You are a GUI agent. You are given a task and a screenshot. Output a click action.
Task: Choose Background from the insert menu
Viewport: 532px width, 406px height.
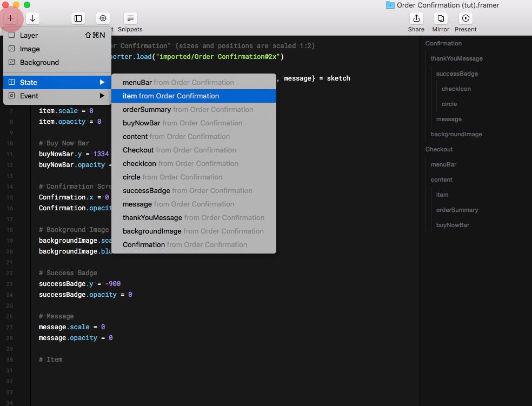tap(40, 62)
